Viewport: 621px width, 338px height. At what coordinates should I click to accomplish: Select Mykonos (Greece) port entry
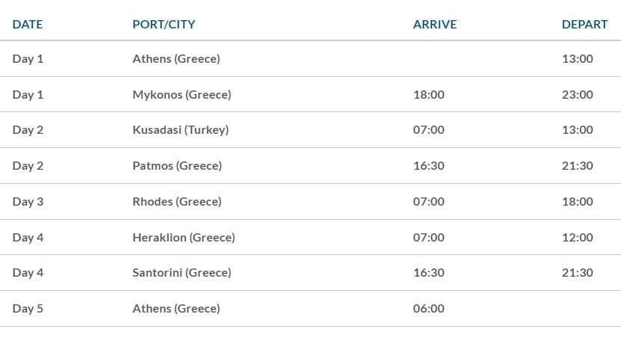click(182, 95)
